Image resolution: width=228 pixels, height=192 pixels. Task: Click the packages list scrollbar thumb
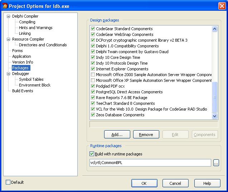(215, 97)
